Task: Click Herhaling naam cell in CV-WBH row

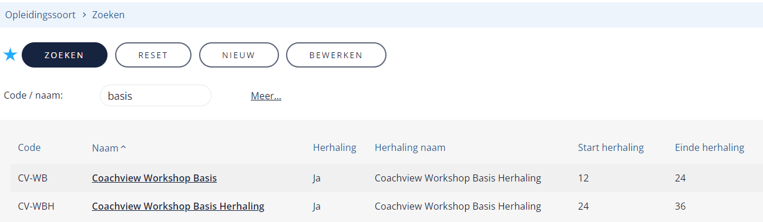Action: [458, 206]
